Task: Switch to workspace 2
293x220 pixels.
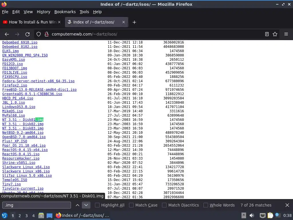Action: coord(20,216)
